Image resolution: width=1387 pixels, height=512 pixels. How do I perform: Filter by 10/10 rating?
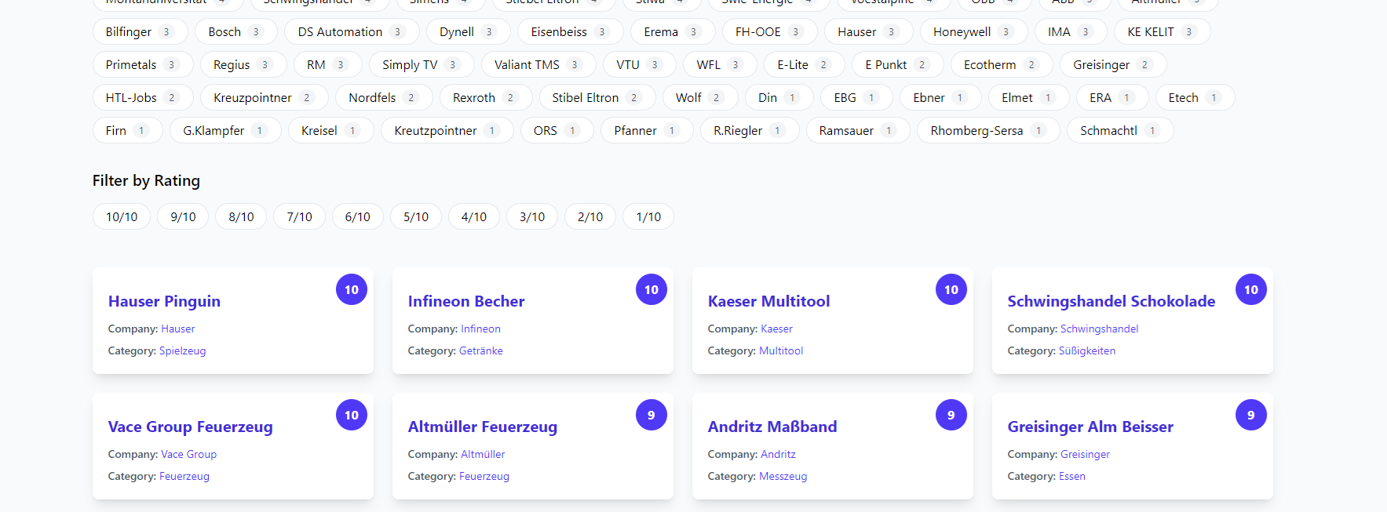pos(122,217)
